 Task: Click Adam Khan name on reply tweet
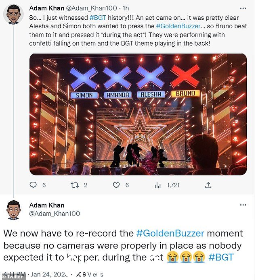point(46,205)
